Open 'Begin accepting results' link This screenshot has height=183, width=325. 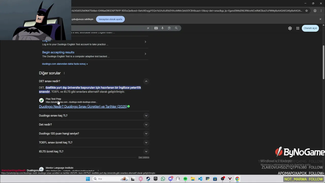[58, 52]
